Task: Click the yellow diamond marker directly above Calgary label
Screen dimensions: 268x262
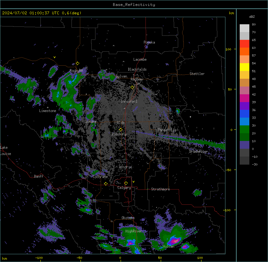Action: (x=126, y=183)
